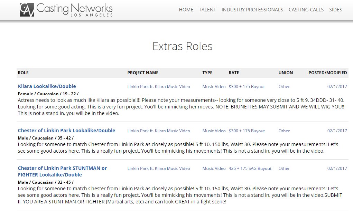Click Music Video type in Chester Lookalike/Double row

click(x=214, y=131)
